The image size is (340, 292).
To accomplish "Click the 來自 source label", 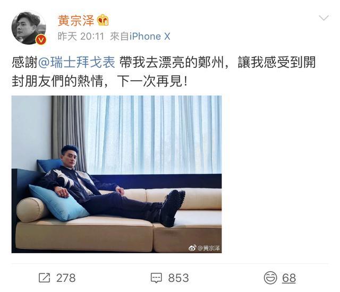I will [120, 37].
